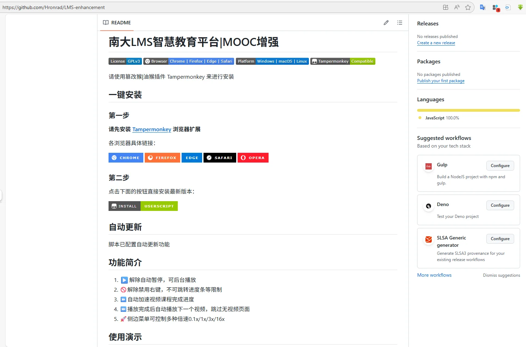This screenshot has height=347, width=526.
Task: Click the yellow JavaScript language bar
Action: tap(468, 110)
